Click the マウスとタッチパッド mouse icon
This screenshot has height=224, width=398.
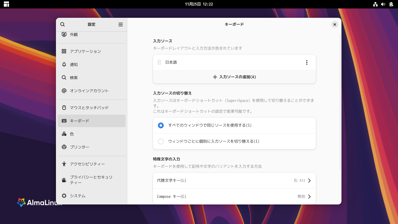[64, 108]
